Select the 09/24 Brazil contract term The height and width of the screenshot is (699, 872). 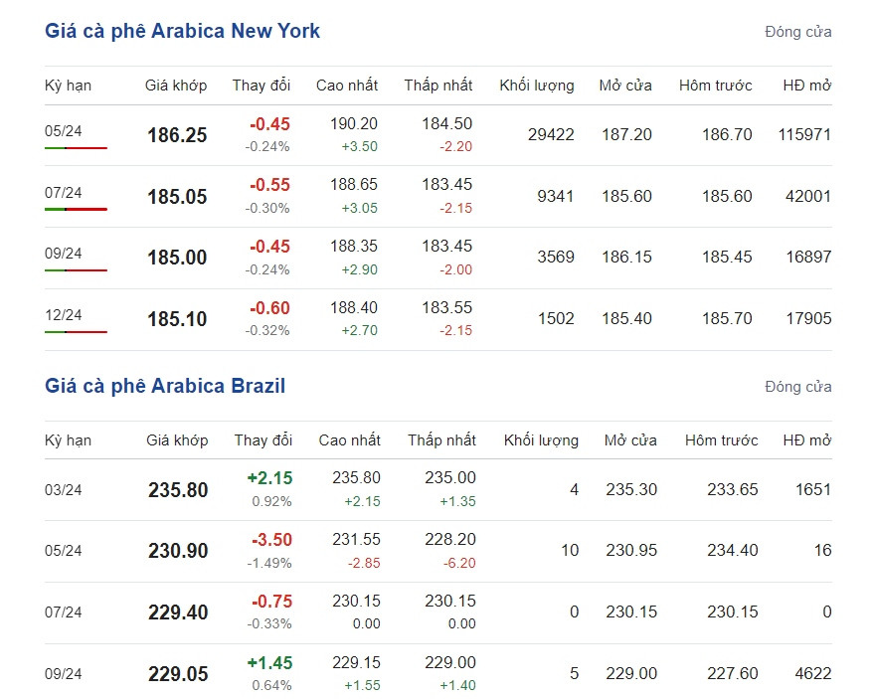click(x=63, y=674)
